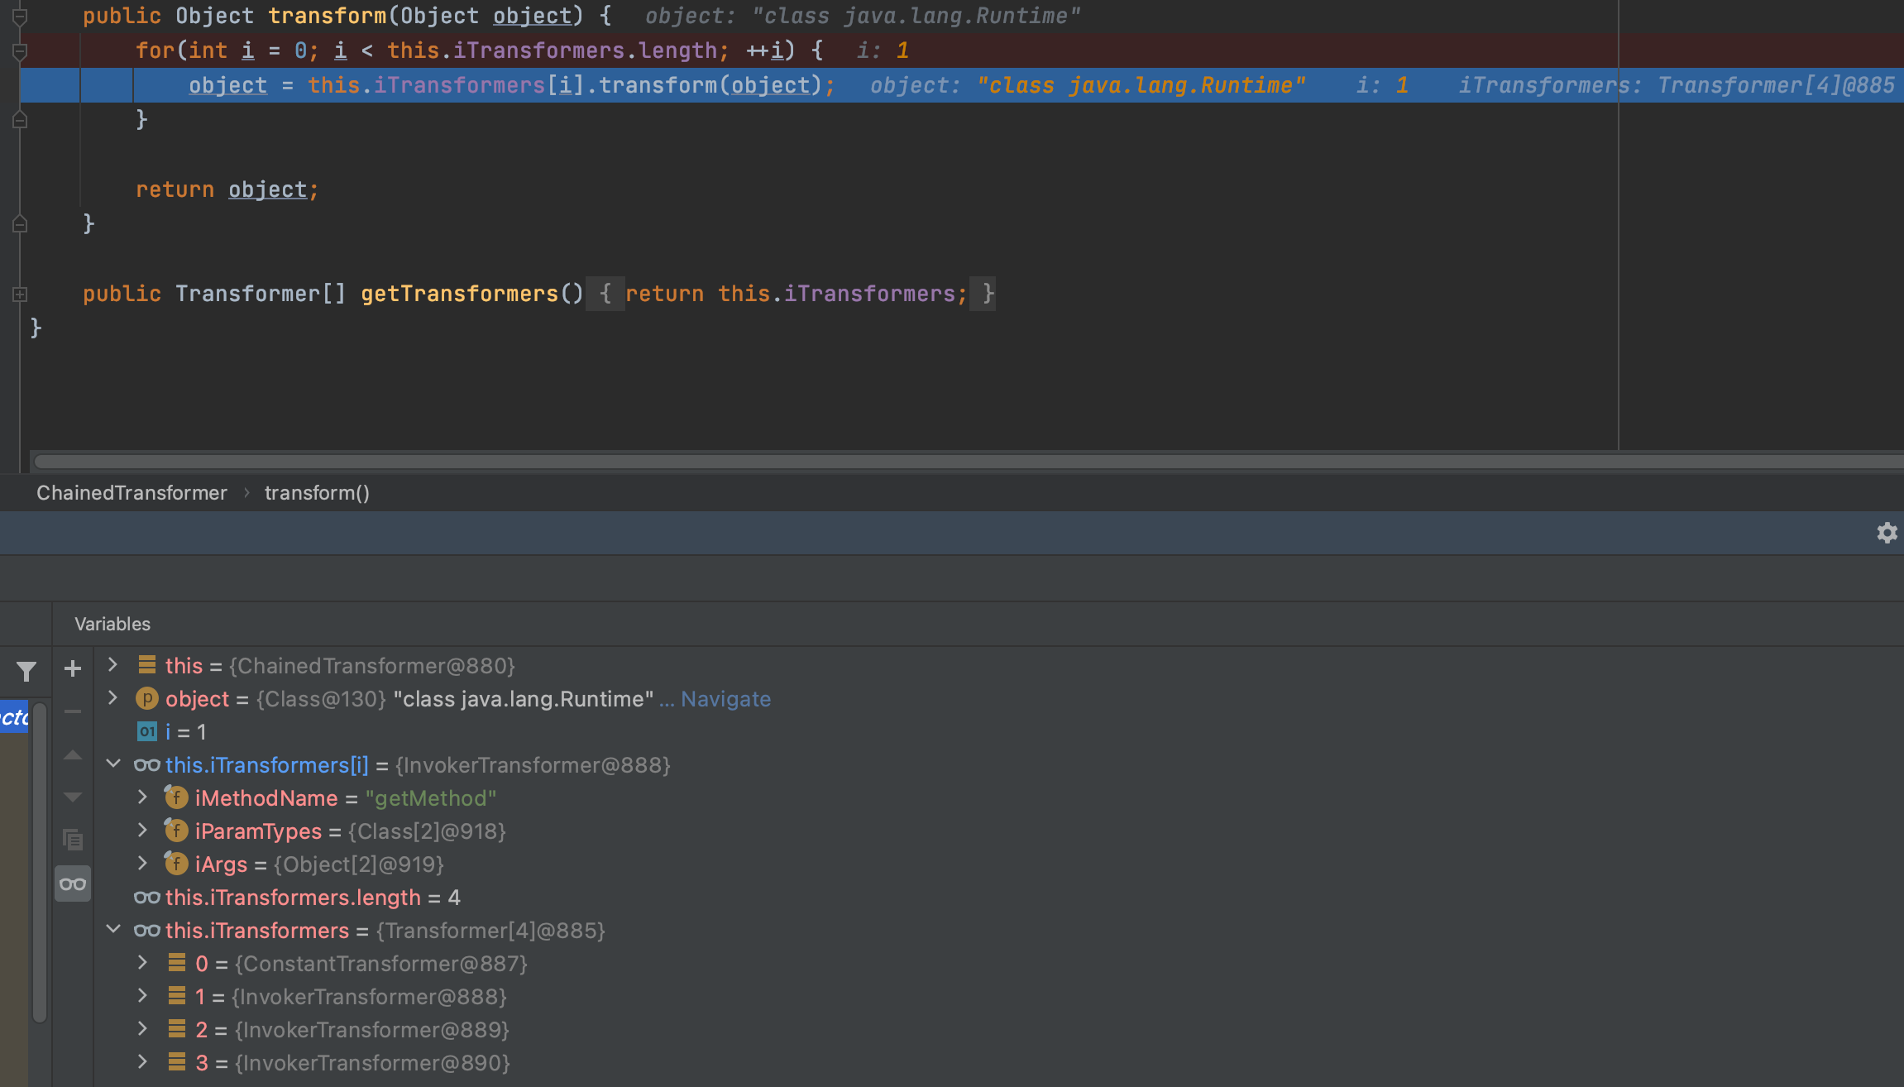
Task: Expand element 3 InvokerTransformer@890
Action: tap(142, 1062)
